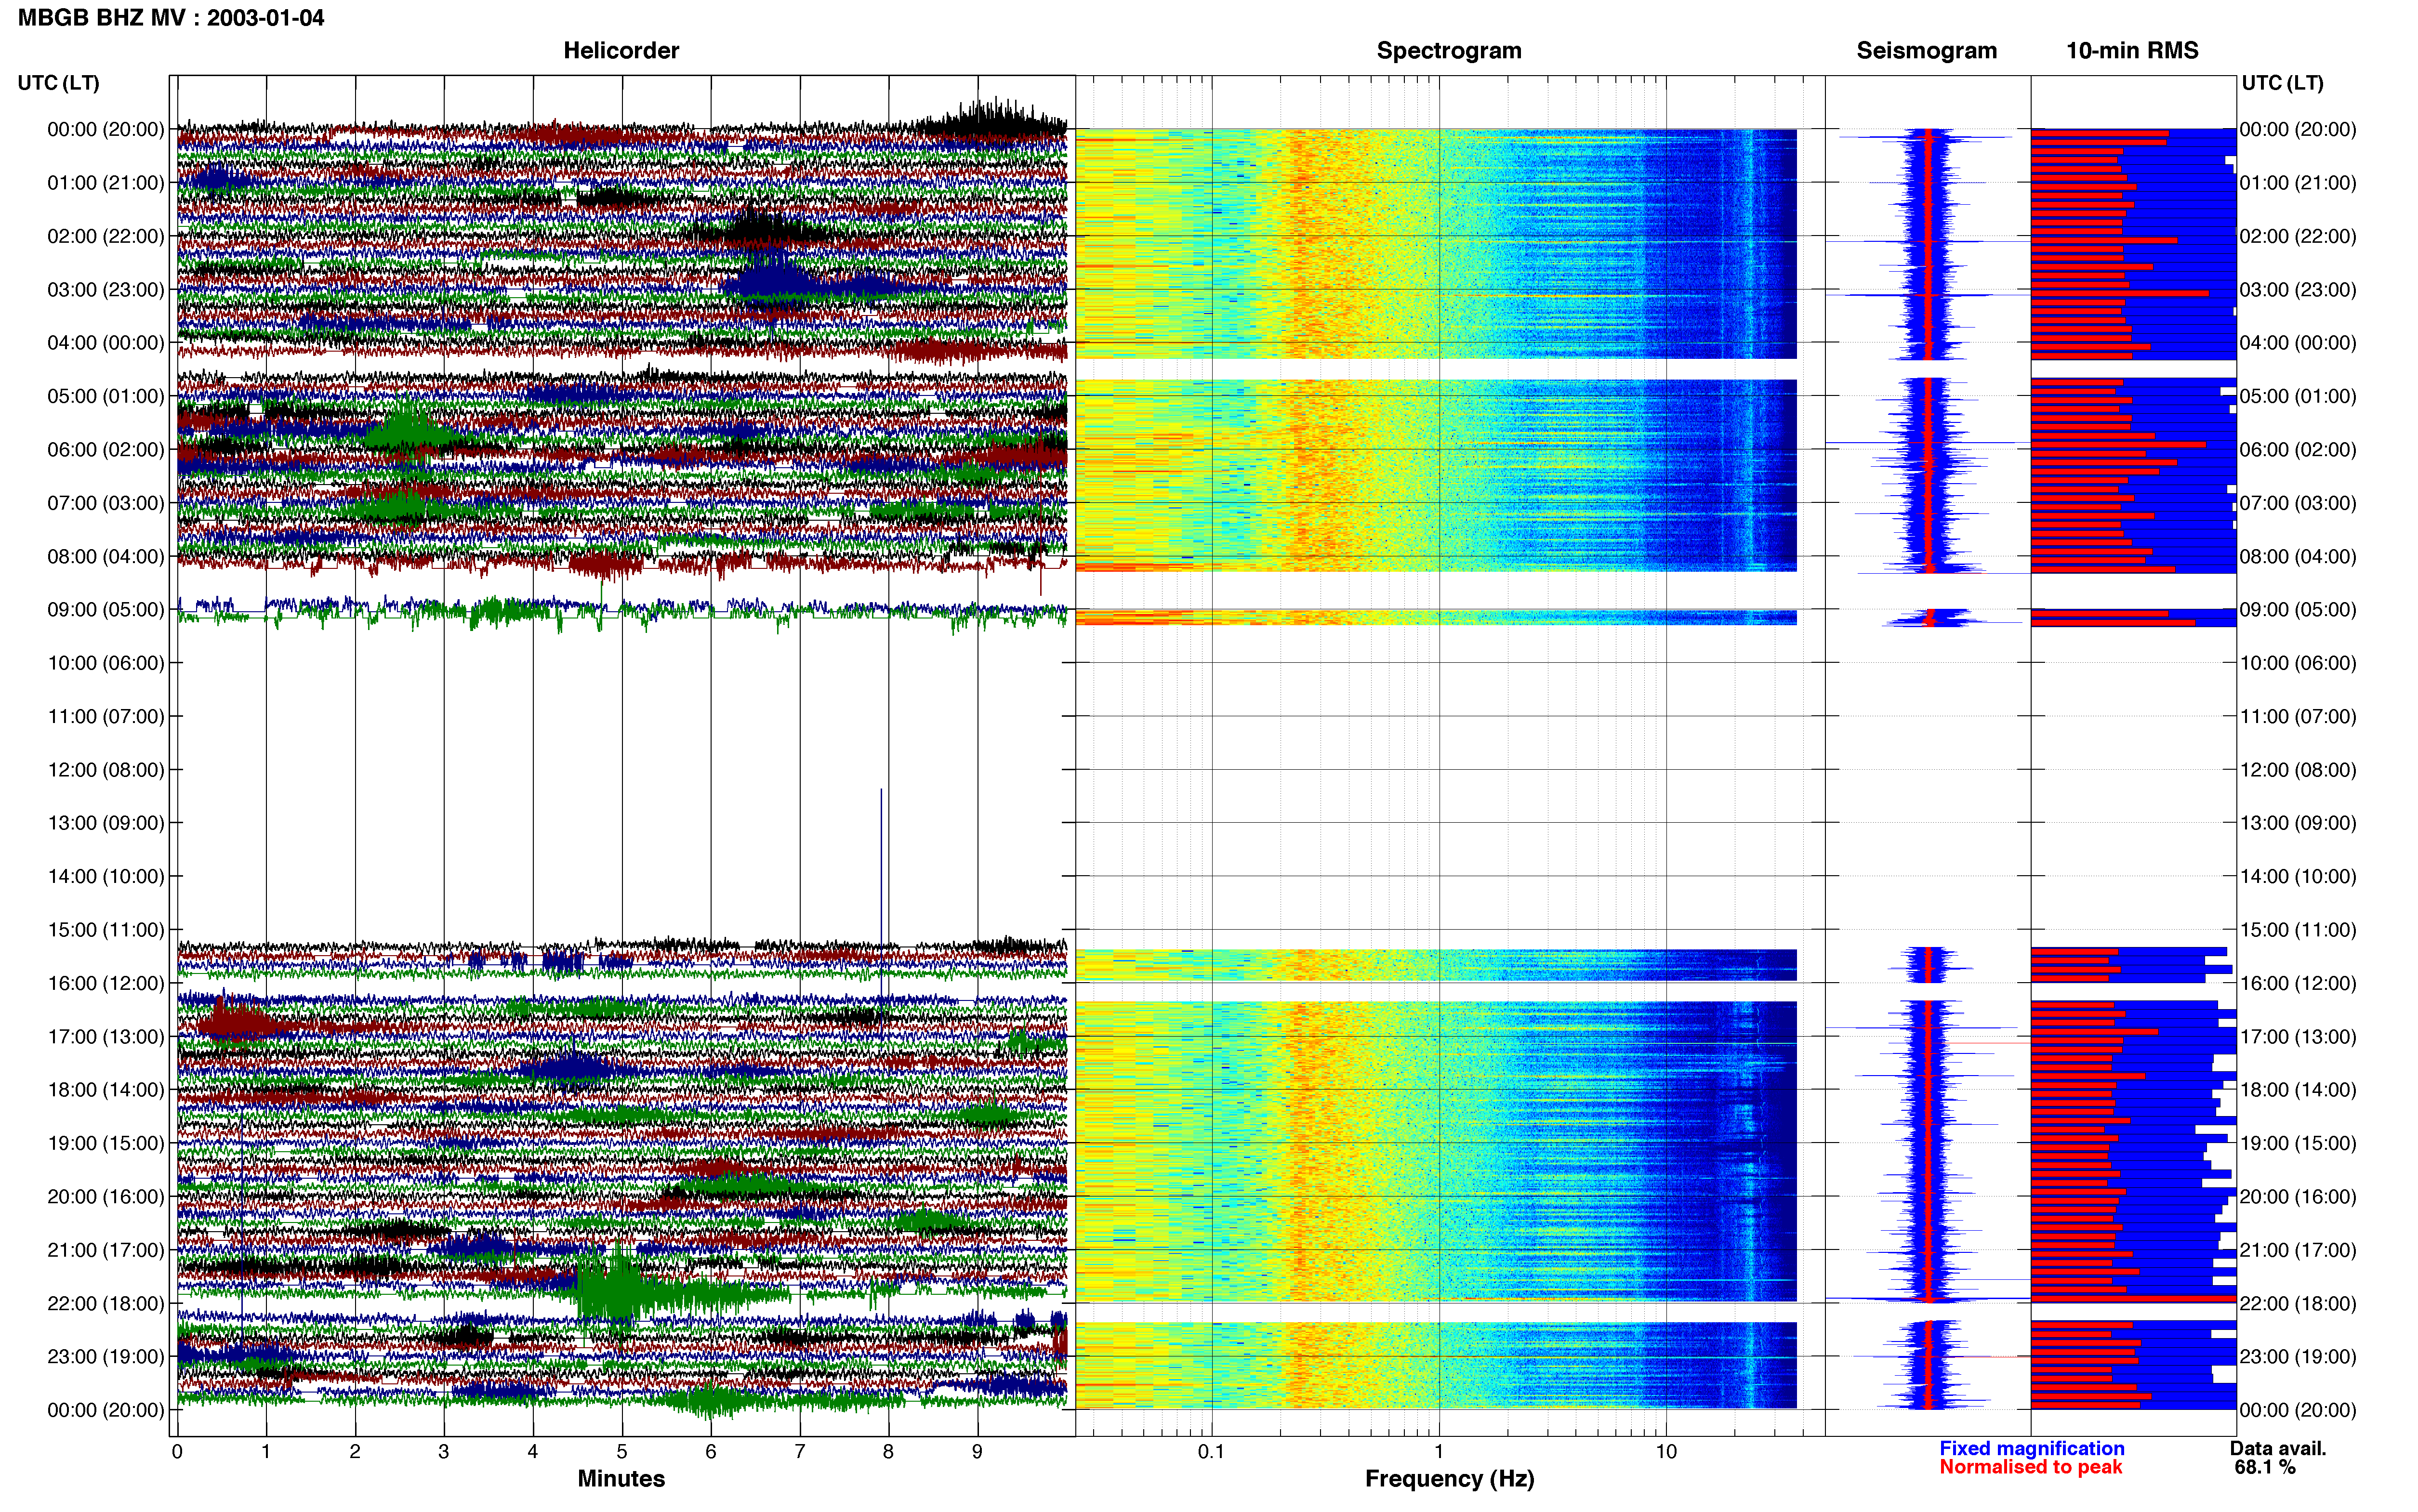Click the 'Seismogram' panel heading
This screenshot has height=1512, width=2418.
pyautogui.click(x=1927, y=51)
